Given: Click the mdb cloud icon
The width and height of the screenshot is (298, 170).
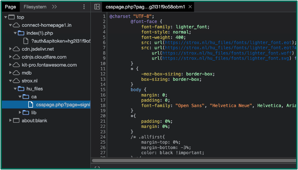Looking at the screenshot, I should click(17, 73).
